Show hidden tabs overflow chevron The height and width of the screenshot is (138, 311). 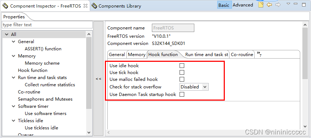click(x=259, y=54)
